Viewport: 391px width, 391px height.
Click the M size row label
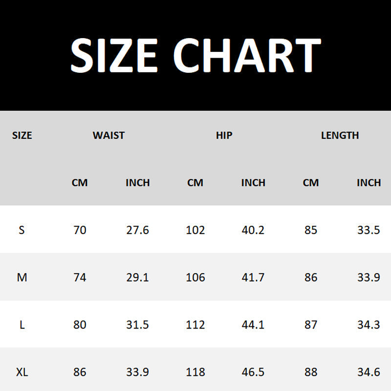22,277
